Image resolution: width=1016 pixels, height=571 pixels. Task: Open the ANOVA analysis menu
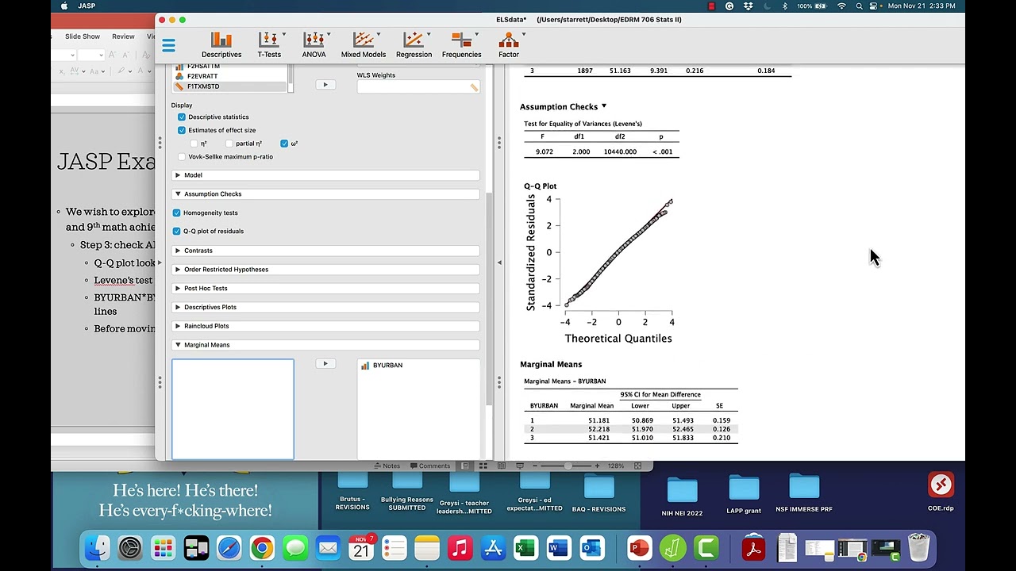[x=314, y=45]
